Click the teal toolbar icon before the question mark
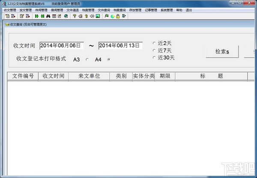The image size is (257, 178). coord(66,16)
